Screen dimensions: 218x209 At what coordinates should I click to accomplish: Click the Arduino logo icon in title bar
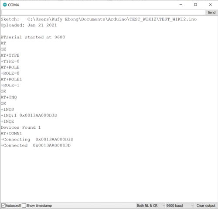pos(5,5)
